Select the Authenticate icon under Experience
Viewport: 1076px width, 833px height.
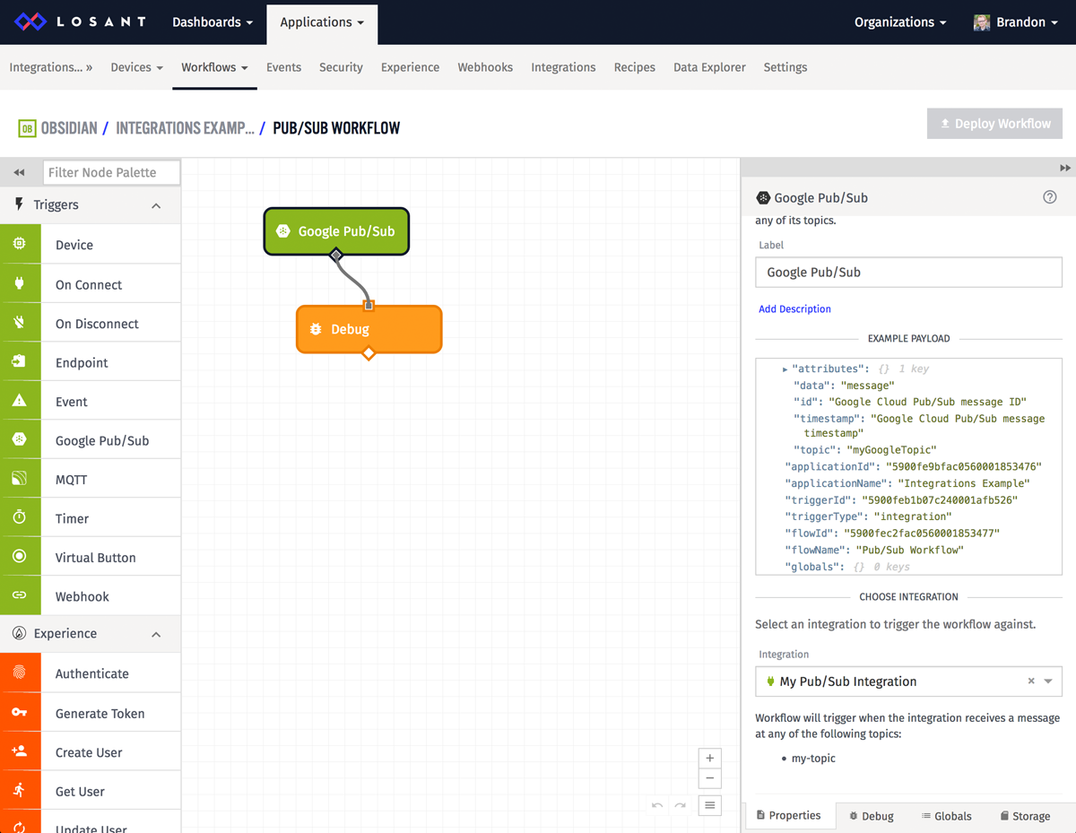[20, 672]
